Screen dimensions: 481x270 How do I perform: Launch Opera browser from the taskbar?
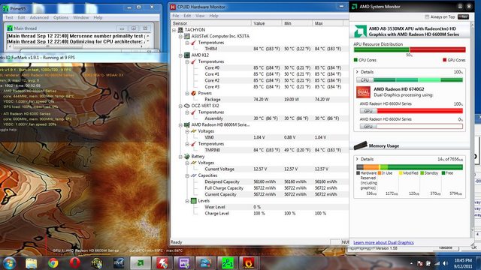click(74, 263)
